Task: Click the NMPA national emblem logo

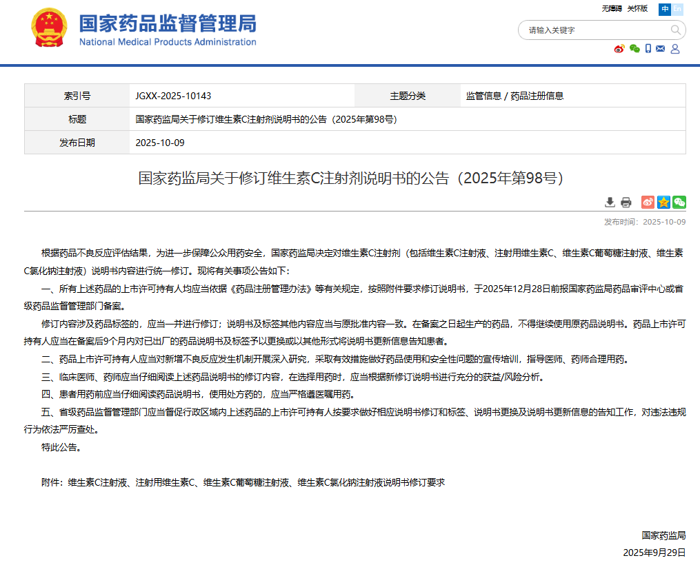Action: click(50, 28)
